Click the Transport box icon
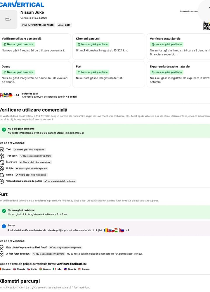Viewport: 210px width, 292px height. [2, 156]
